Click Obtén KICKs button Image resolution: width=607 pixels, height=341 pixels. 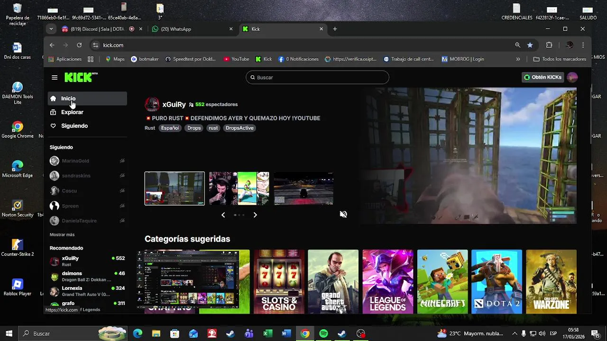543,77
